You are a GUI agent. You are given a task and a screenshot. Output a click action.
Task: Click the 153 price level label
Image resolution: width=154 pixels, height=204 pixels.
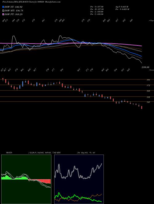pyautogui.click(x=148, y=97)
